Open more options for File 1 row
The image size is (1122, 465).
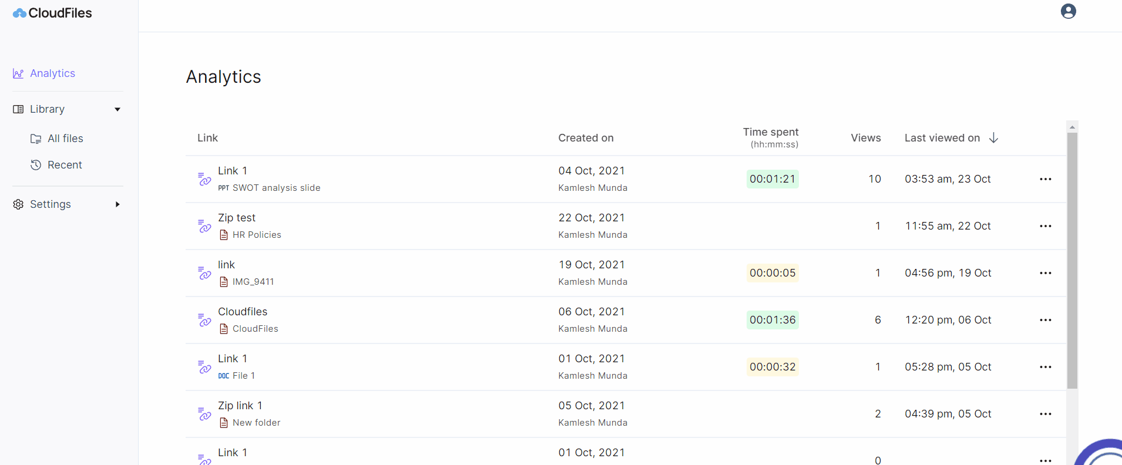pos(1045,367)
